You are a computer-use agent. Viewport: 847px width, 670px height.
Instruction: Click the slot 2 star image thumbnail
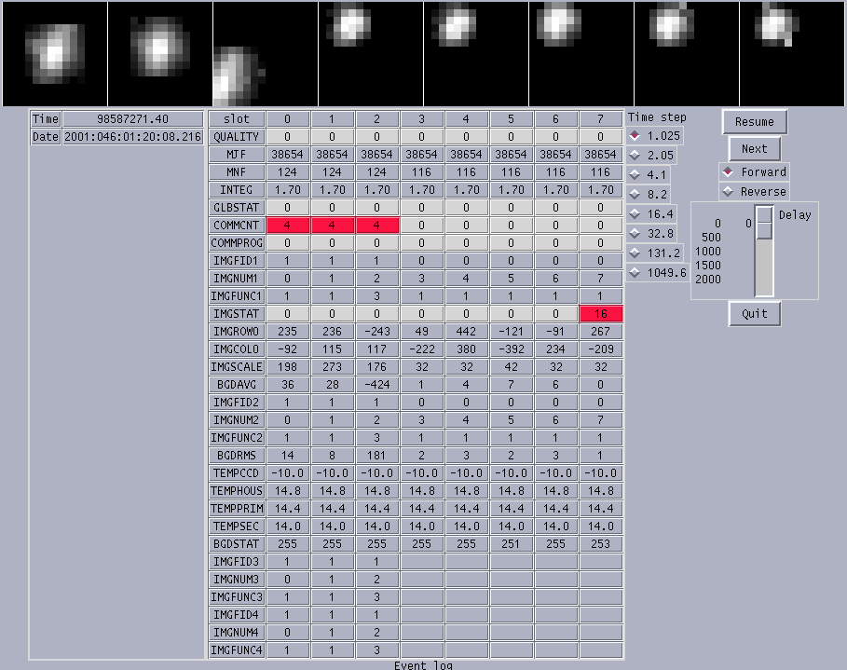coord(266,53)
